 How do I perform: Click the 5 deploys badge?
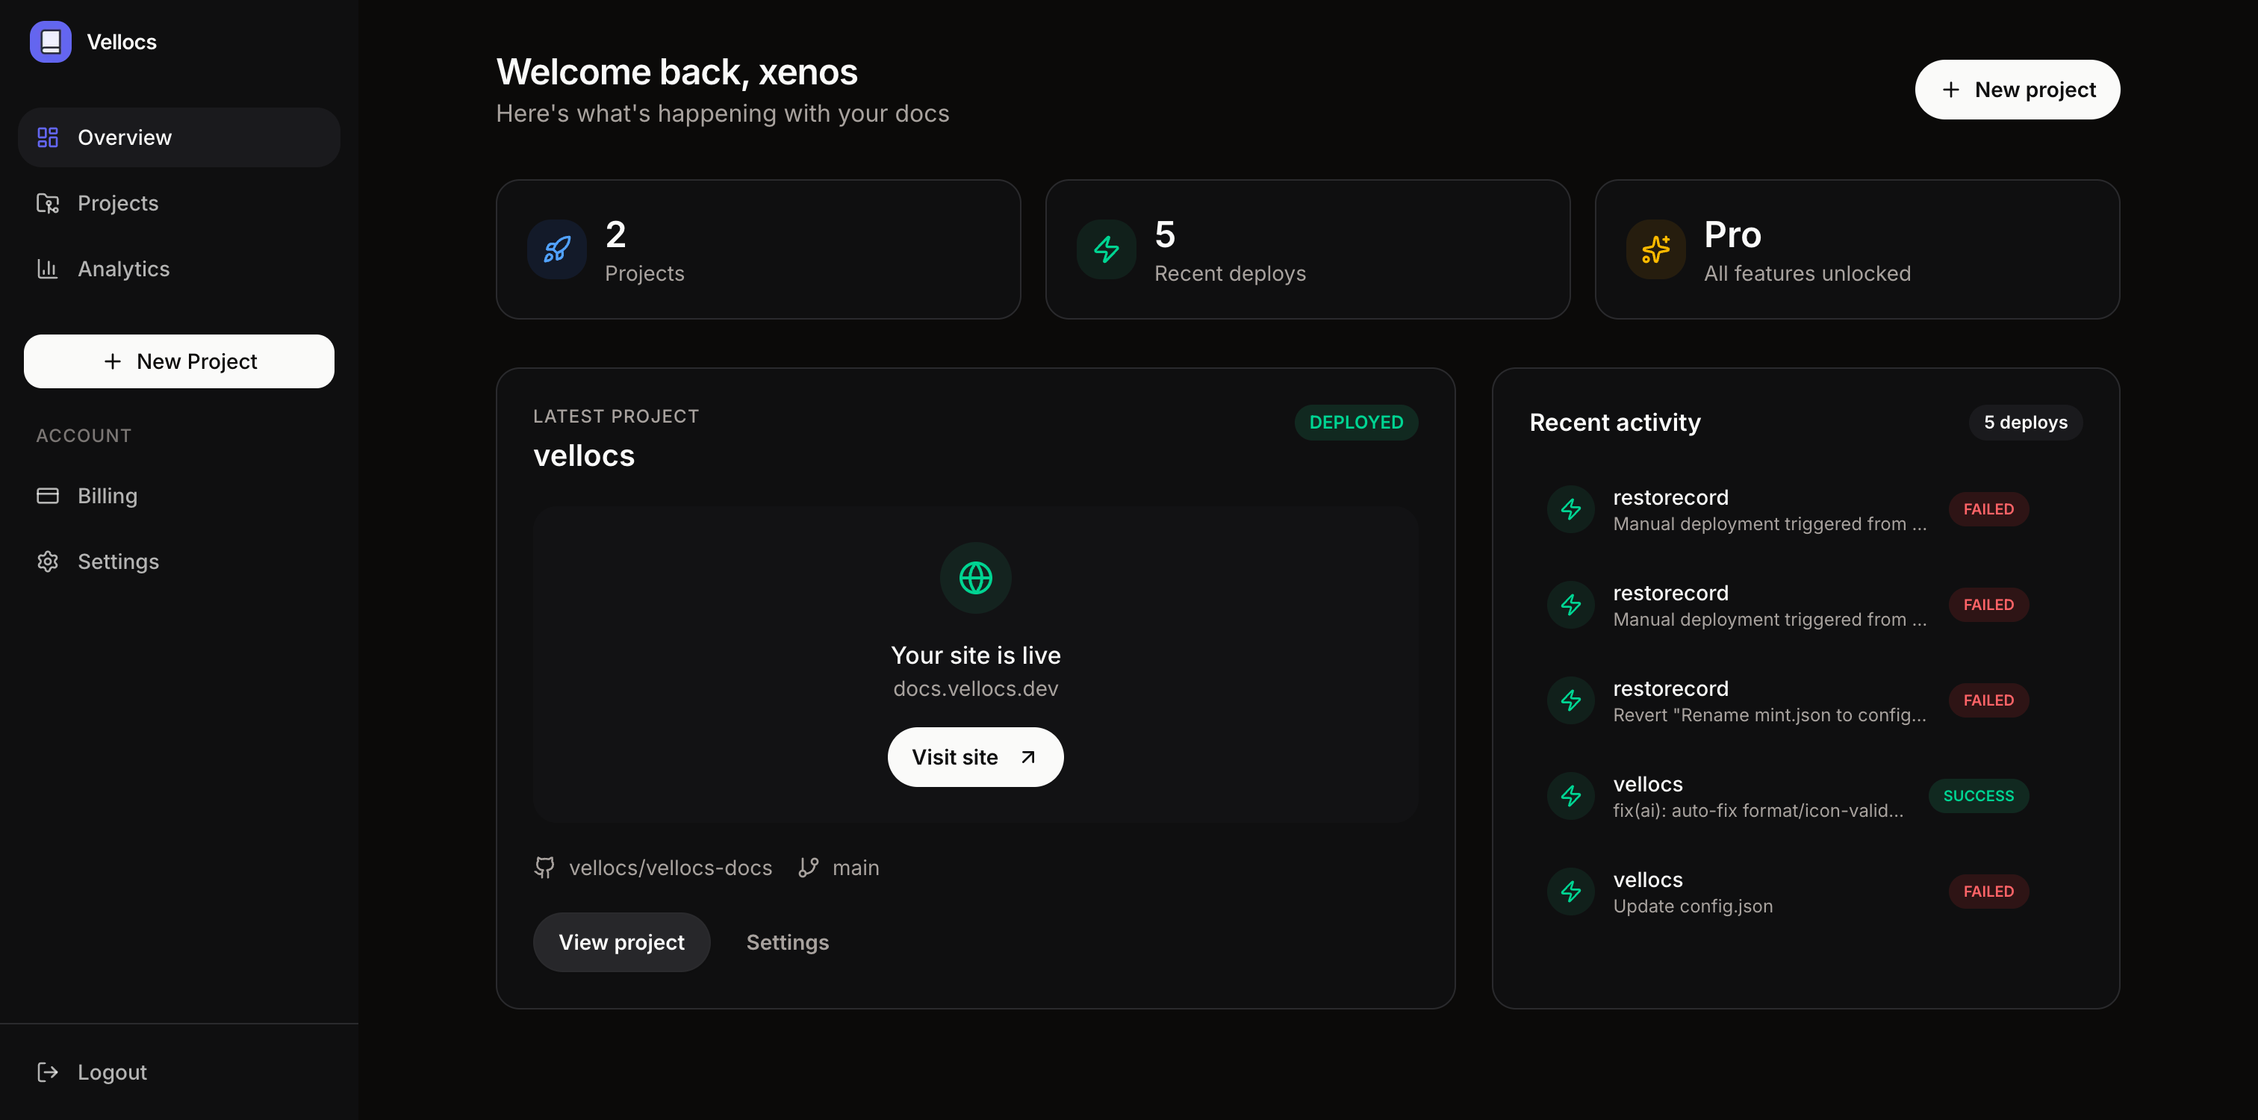click(x=2024, y=423)
